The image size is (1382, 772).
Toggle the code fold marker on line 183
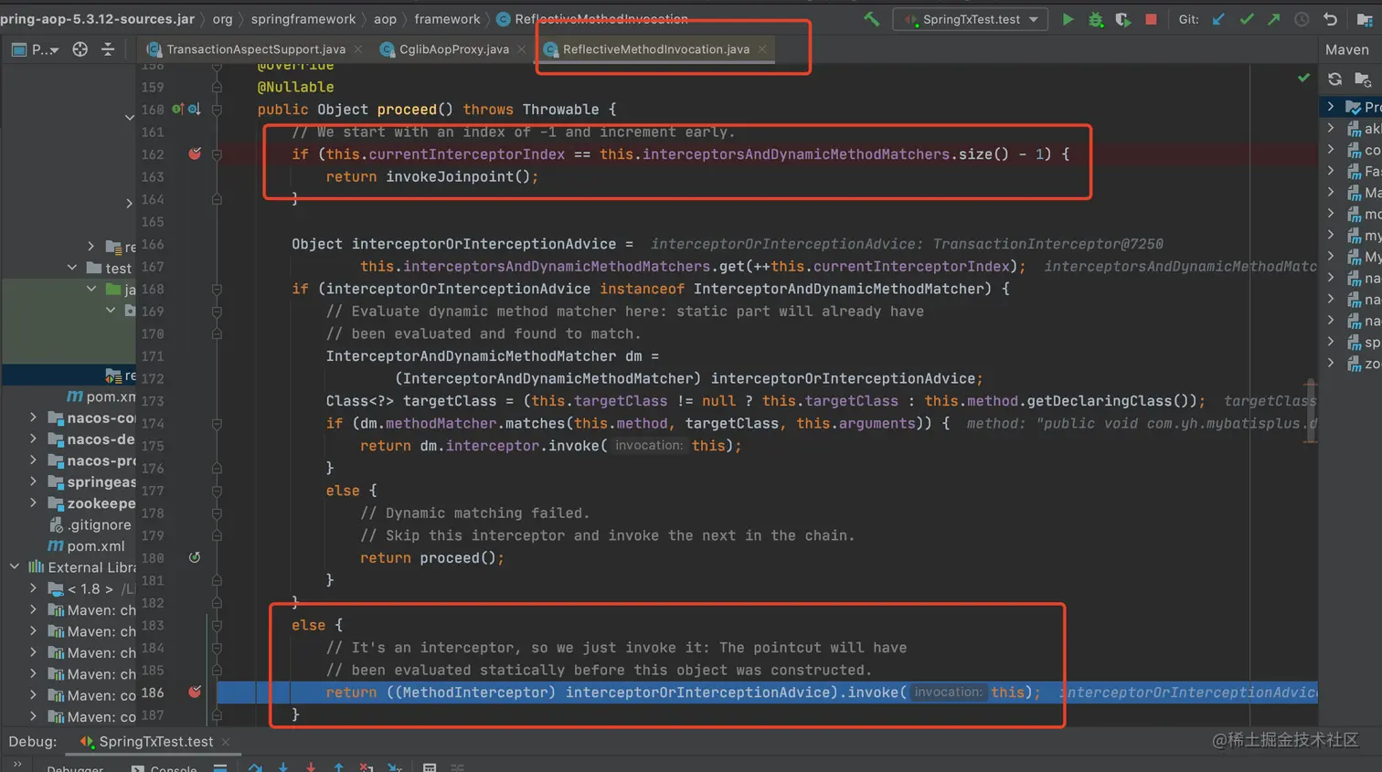pos(217,625)
